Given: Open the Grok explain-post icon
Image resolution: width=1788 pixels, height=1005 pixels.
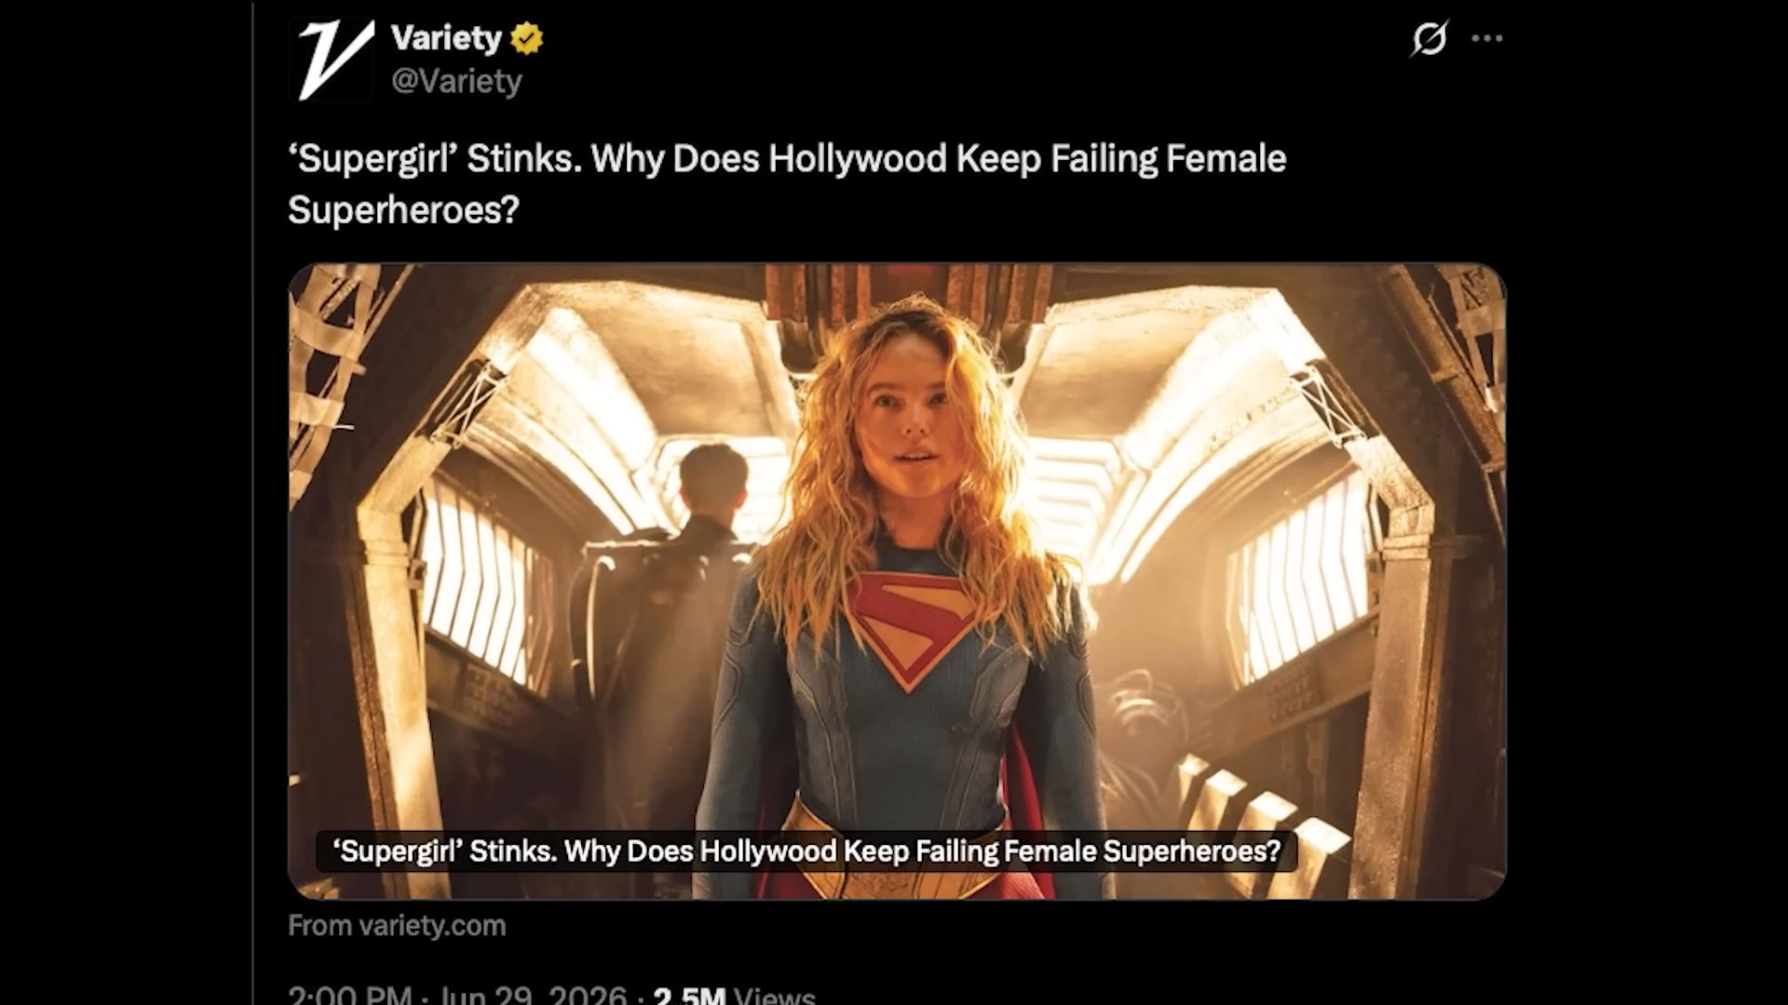Looking at the screenshot, I should pos(1429,38).
